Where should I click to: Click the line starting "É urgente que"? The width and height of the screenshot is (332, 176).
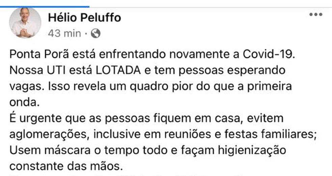pos(146,118)
